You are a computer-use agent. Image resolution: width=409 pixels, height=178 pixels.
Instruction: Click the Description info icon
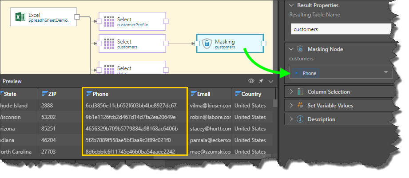coord(300,119)
